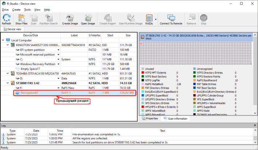Click the F: volume icon
Viewport: 258px width, 150px height.
[18, 88]
